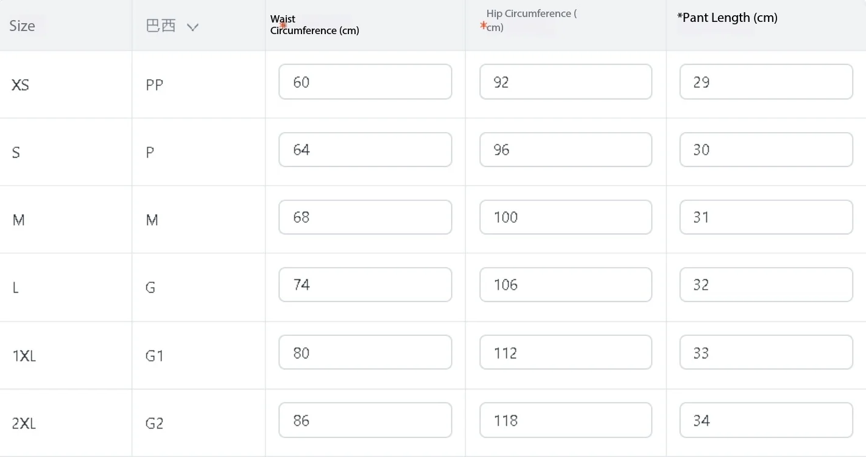Focus 2XL hip field showing 118
This screenshot has width=866, height=457.
click(566, 420)
